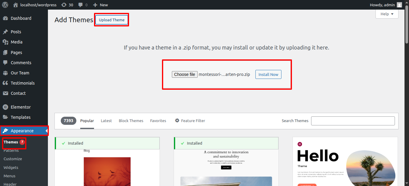Open the Patterns submenu item
This screenshot has width=409, height=186.
[11, 150]
